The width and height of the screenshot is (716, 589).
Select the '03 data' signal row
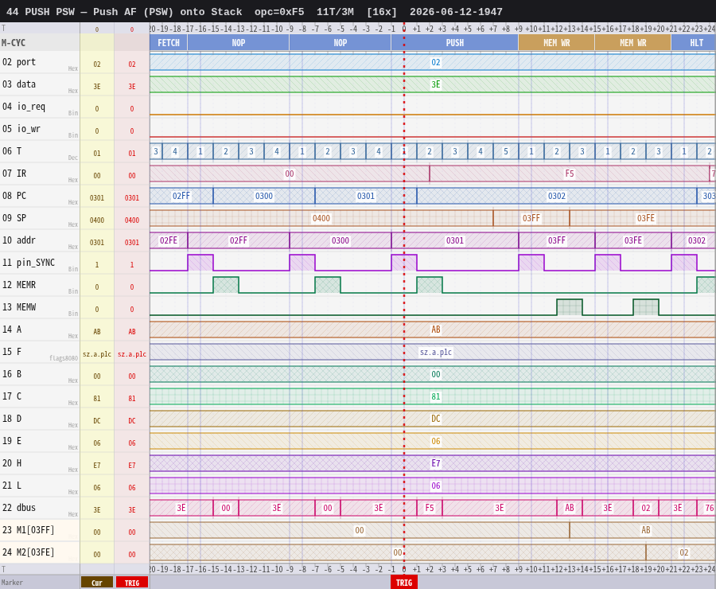[x=358, y=84]
